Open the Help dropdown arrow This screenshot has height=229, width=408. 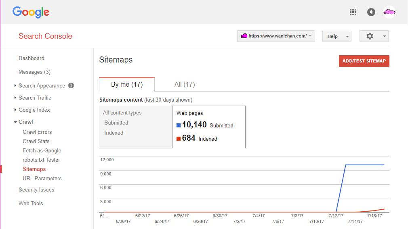tap(347, 36)
